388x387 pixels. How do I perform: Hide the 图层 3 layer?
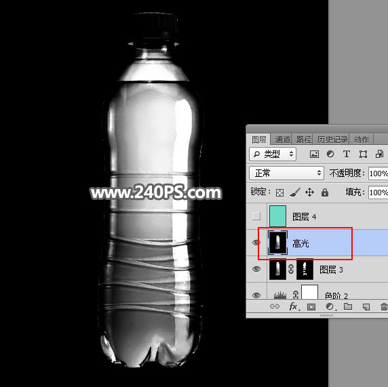click(x=256, y=269)
